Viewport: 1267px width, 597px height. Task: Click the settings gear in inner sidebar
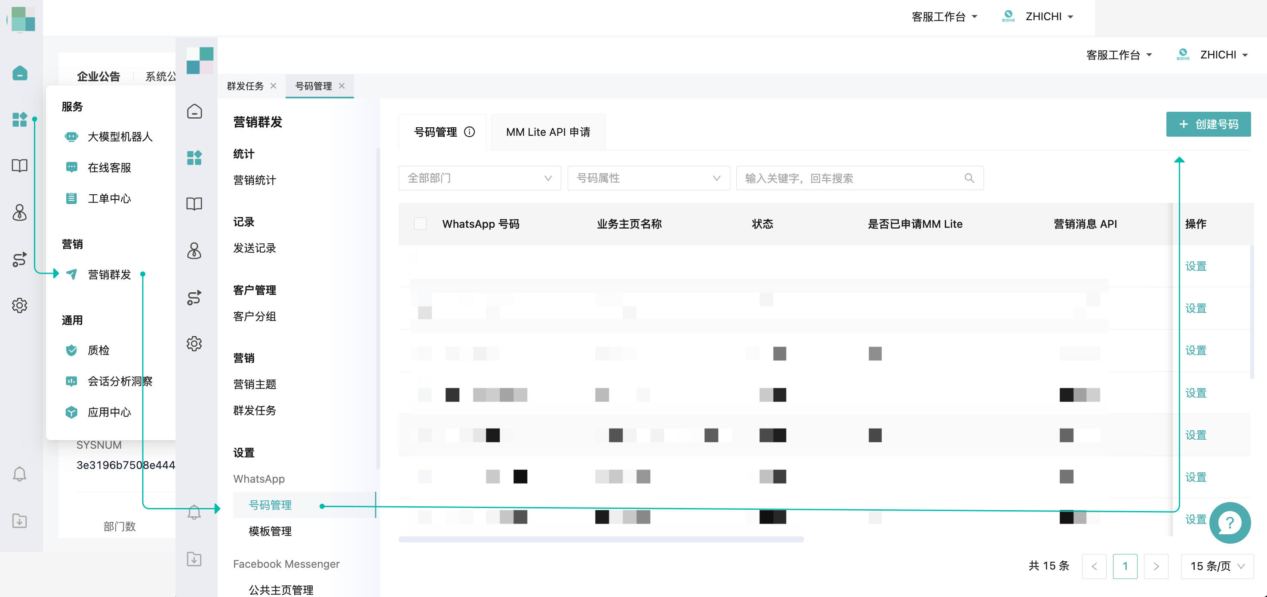[194, 343]
